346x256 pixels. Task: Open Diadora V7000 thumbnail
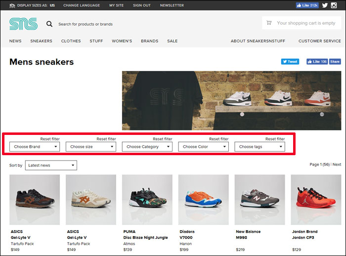204,200
